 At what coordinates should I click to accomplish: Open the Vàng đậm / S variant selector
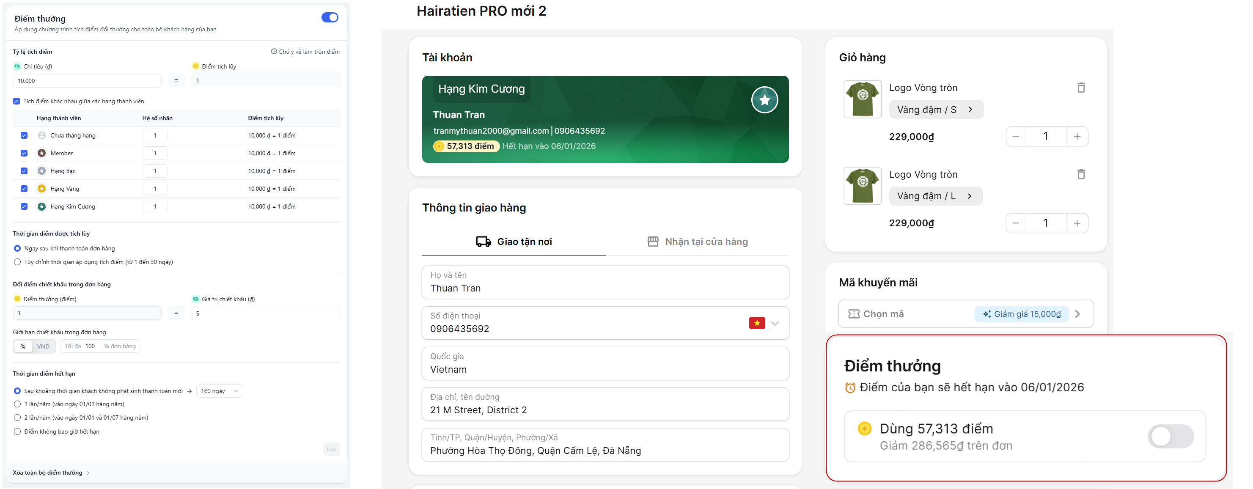(x=935, y=110)
